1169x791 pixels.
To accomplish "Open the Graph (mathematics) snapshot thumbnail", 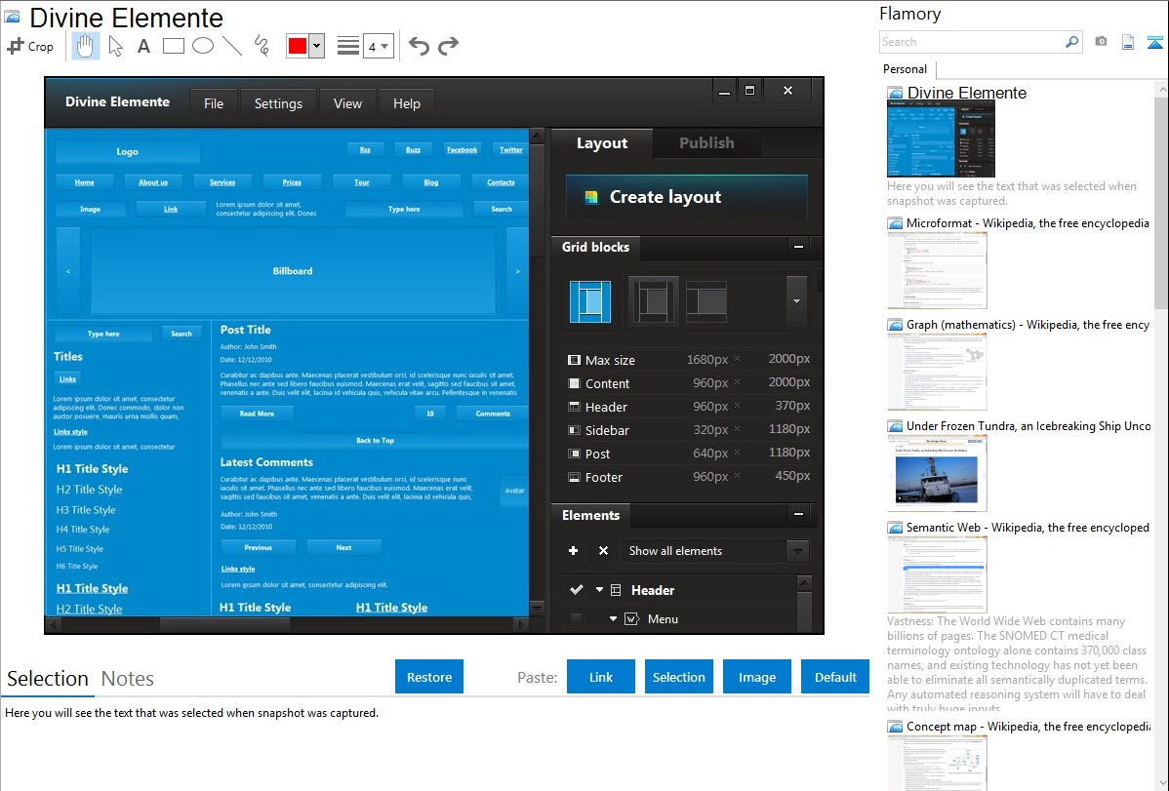I will pyautogui.click(x=937, y=372).
